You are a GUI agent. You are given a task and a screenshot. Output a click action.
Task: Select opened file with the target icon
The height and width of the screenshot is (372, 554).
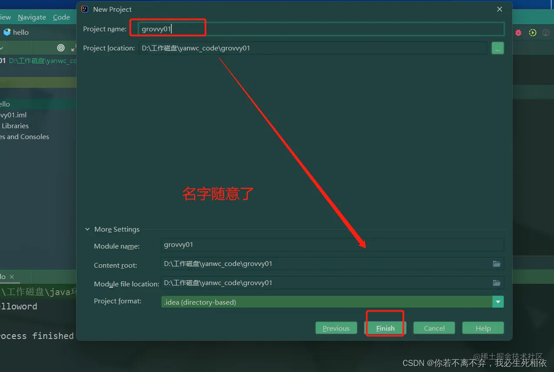(61, 48)
